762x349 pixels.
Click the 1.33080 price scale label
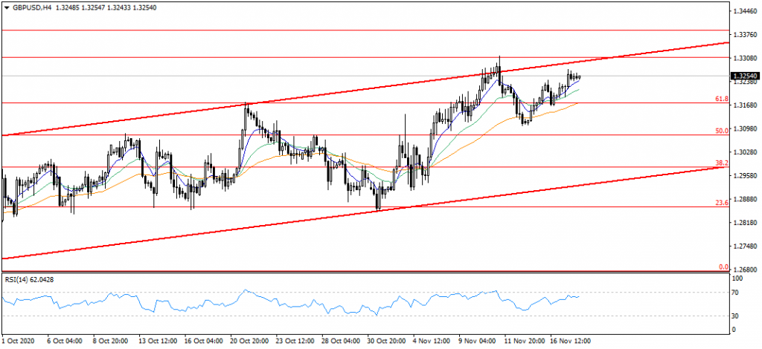coord(744,59)
